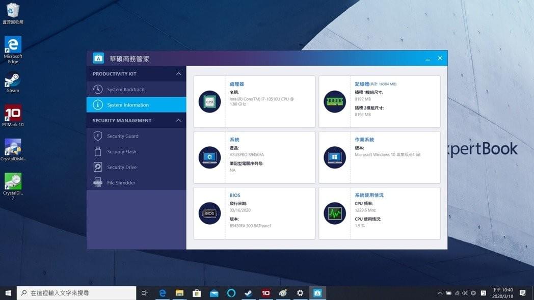Select Steam desktop shortcut
The width and height of the screenshot is (534, 300).
click(x=13, y=82)
